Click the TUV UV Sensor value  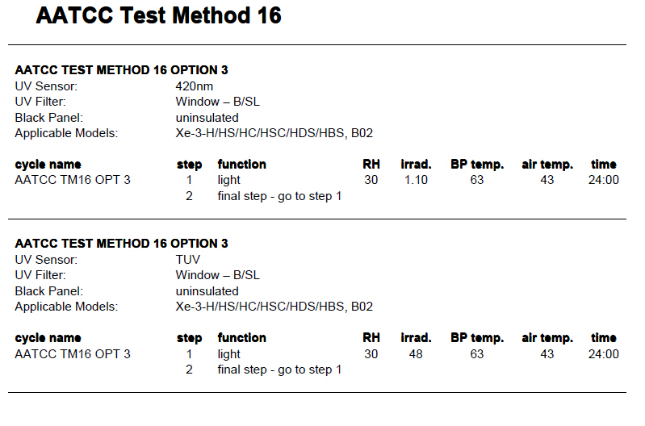(188, 260)
